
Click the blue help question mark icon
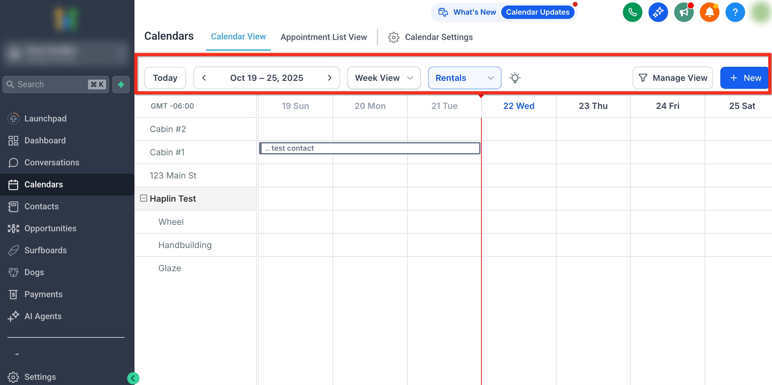point(735,12)
